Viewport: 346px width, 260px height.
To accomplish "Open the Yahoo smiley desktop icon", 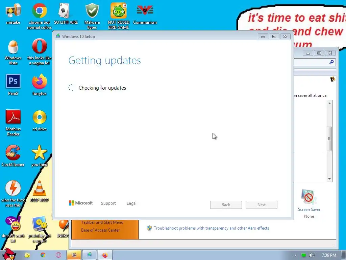I will click(13, 230).
